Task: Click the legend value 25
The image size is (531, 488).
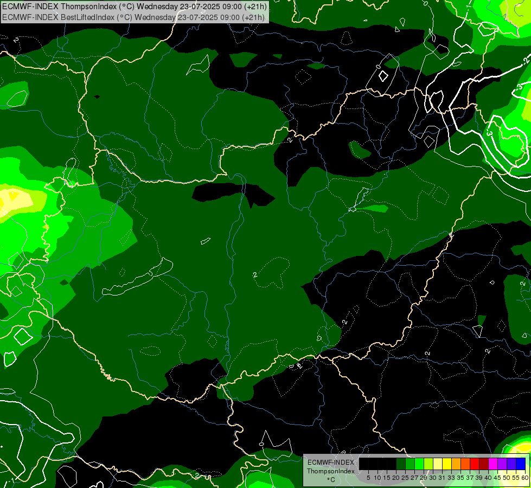Action: tap(405, 478)
